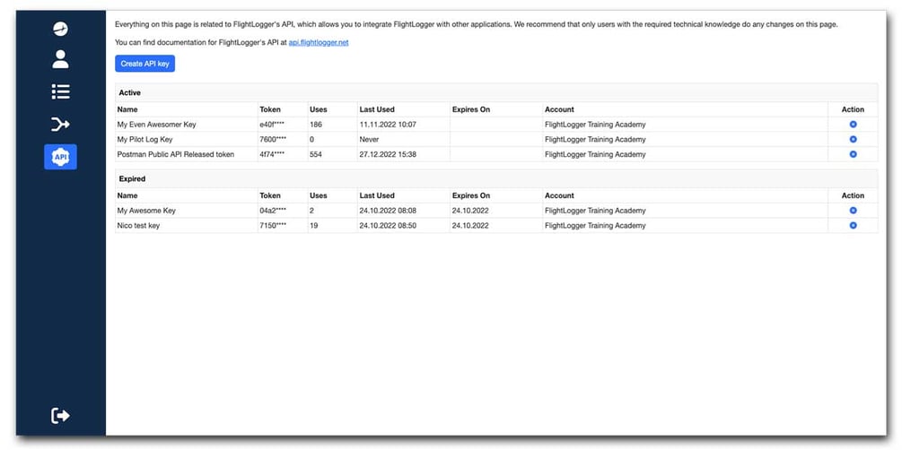Screen dimensions: 902x450
Task: Click action icon for My Even Awesomer Key
Action: pos(854,124)
